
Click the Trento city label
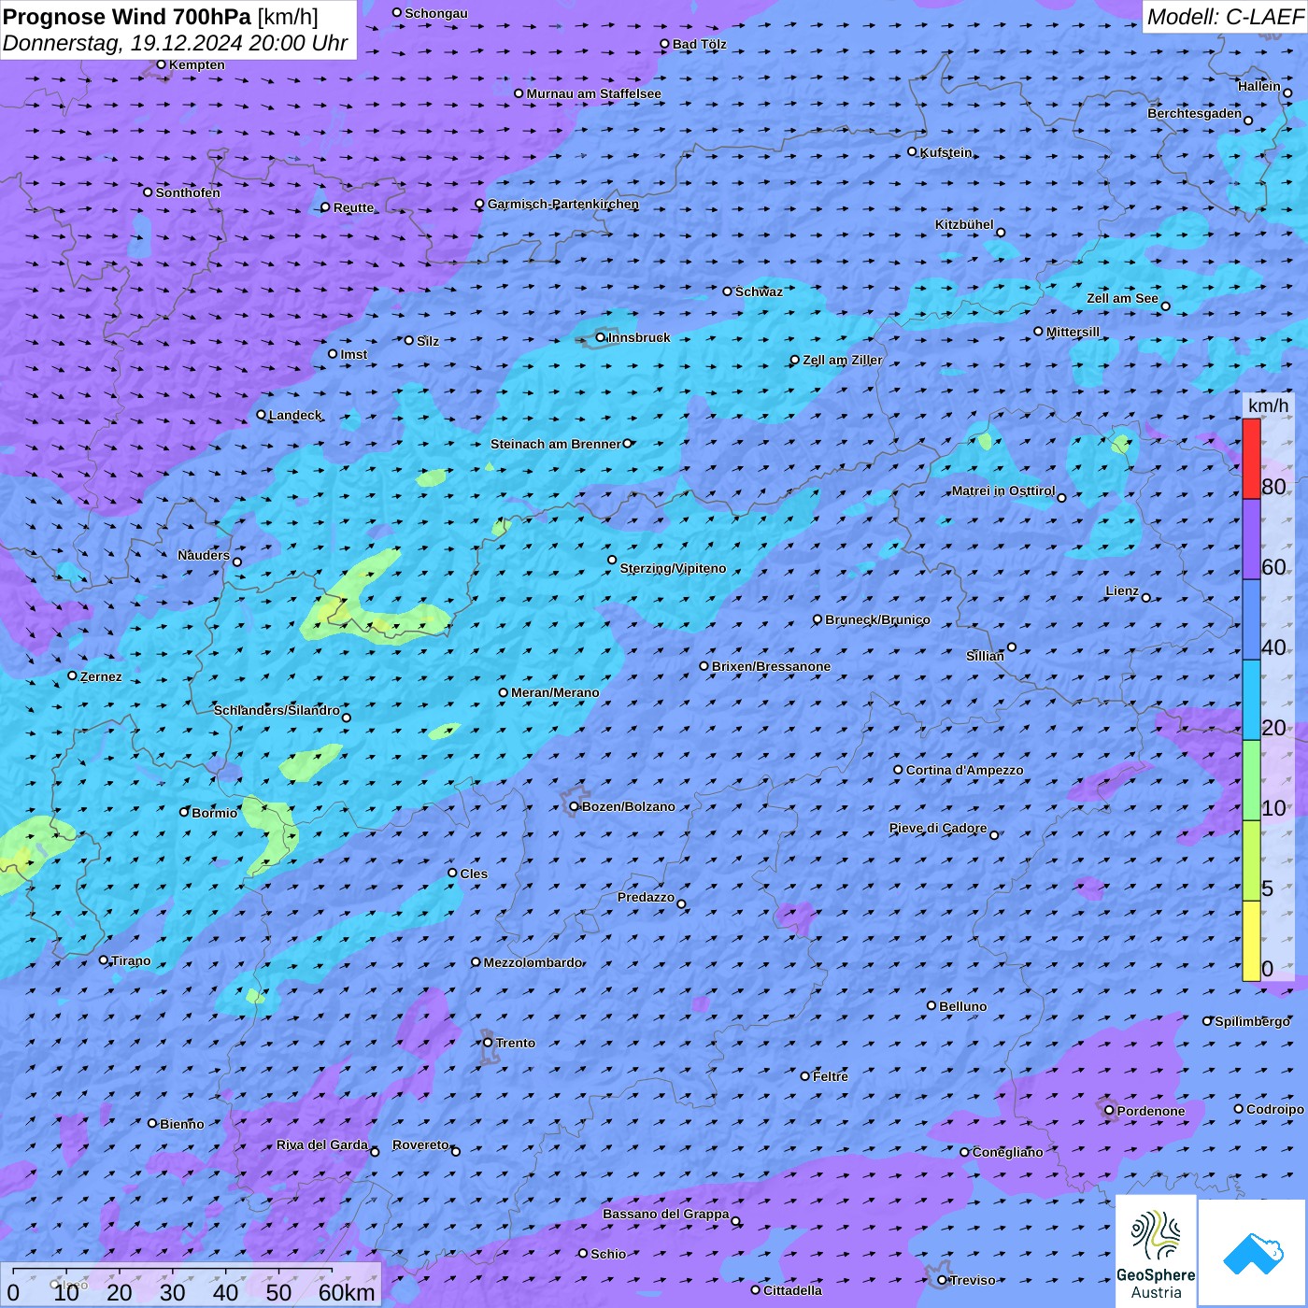(x=516, y=1043)
